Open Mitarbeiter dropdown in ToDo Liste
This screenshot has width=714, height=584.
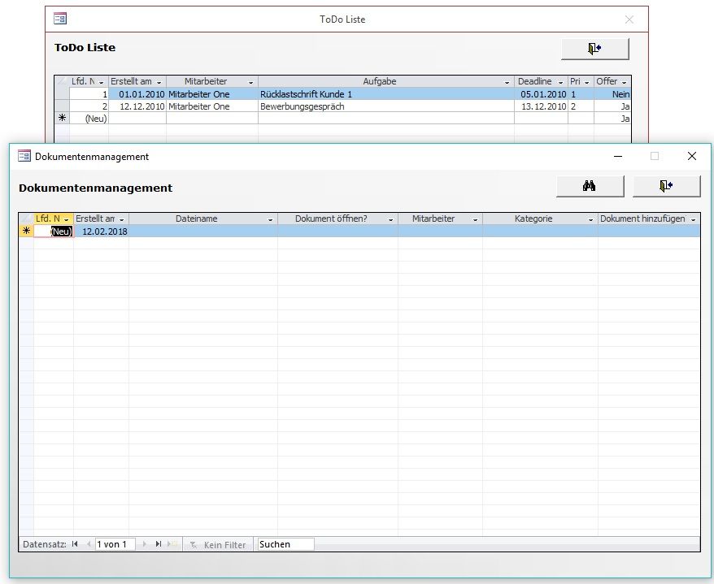click(251, 82)
